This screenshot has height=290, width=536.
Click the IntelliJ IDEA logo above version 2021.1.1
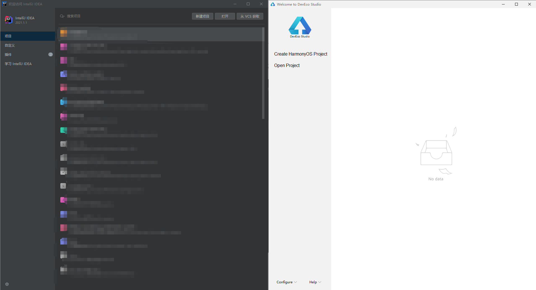[8, 20]
